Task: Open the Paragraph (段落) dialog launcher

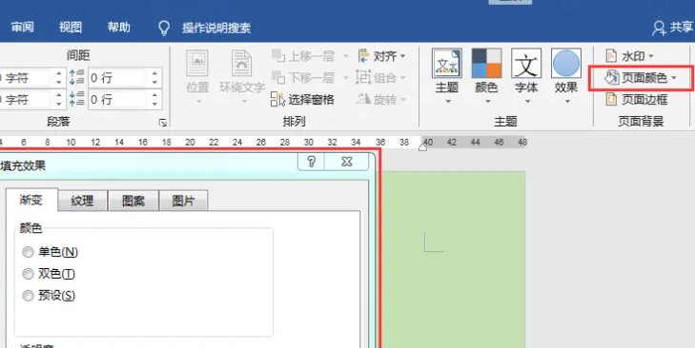Action: pyautogui.click(x=163, y=123)
